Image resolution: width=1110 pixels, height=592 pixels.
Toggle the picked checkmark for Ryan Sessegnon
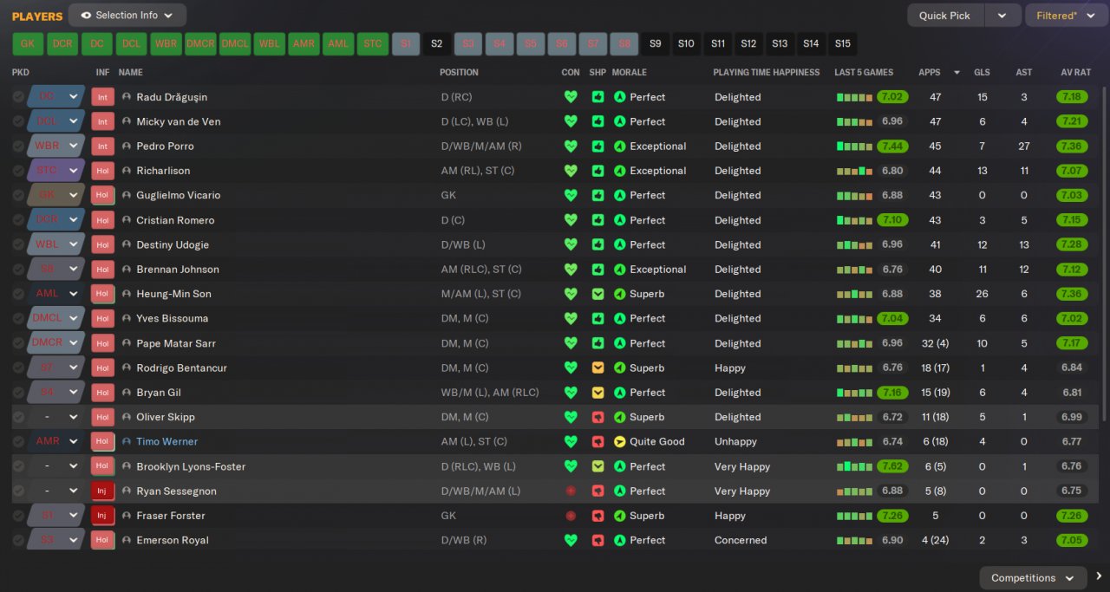(18, 491)
